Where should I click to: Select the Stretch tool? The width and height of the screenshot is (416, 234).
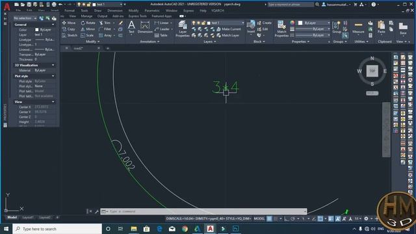pos(70,35)
